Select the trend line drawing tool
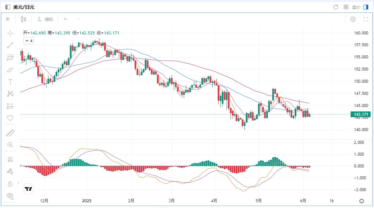 pos(10,46)
